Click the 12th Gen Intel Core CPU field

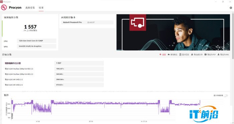click(36, 41)
